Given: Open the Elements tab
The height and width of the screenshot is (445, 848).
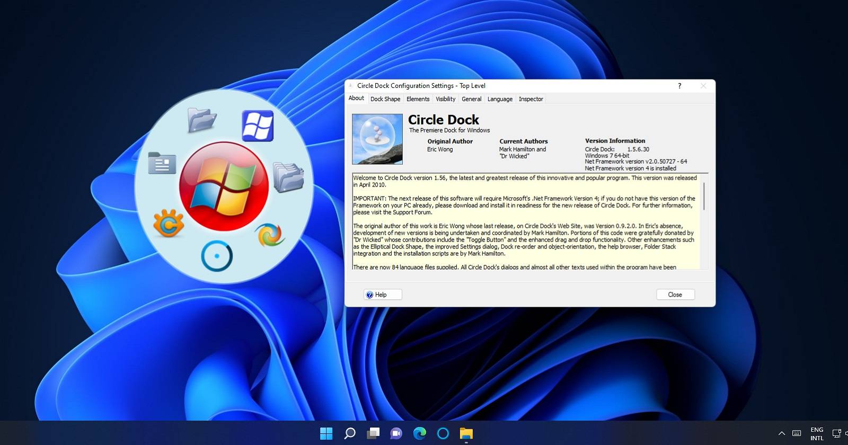Looking at the screenshot, I should click(418, 99).
